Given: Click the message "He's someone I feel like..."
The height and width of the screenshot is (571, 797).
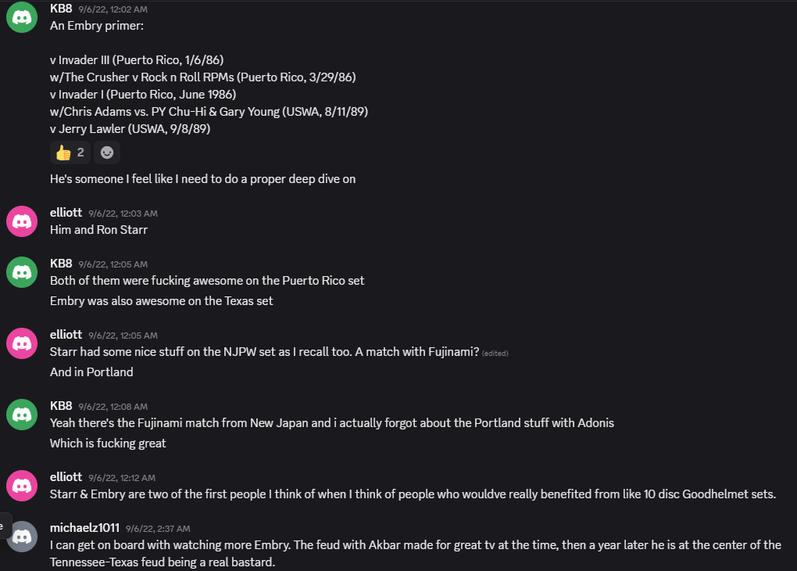Looking at the screenshot, I should tap(202, 179).
